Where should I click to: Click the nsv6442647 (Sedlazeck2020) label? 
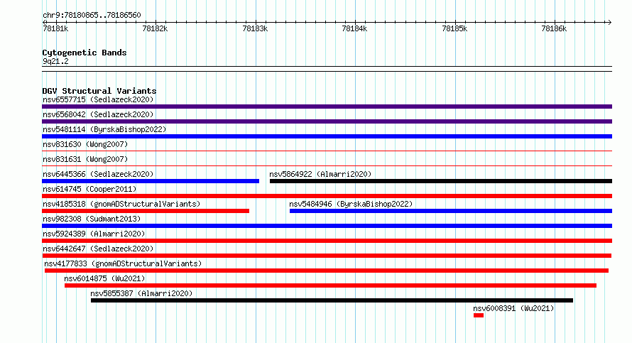[98, 249]
